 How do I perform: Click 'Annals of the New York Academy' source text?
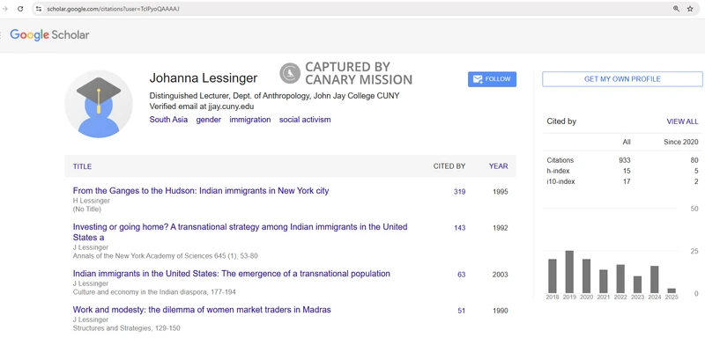166,256
